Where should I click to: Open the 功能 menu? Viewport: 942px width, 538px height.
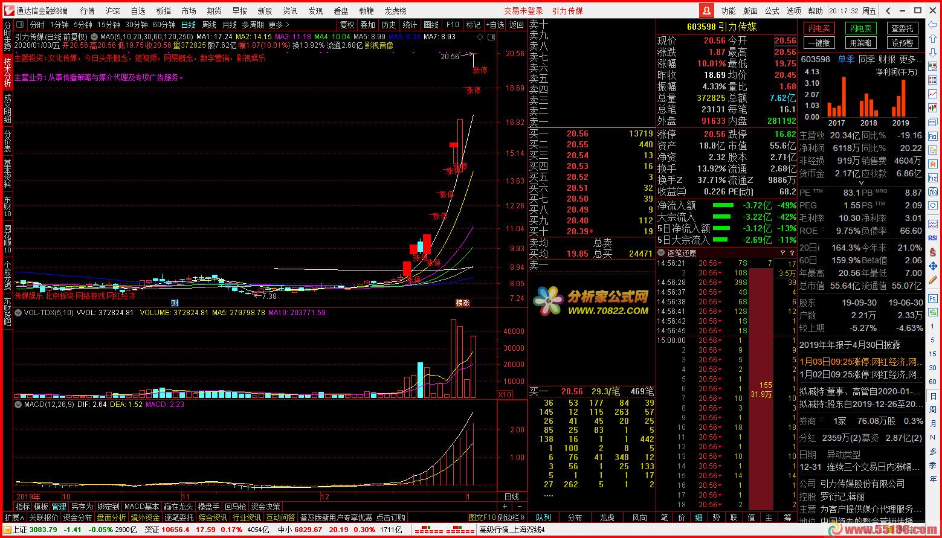coord(728,11)
